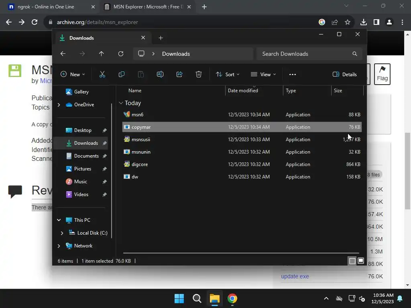
Task: Expand the Local Disk (C:) node
Action: 62,233
